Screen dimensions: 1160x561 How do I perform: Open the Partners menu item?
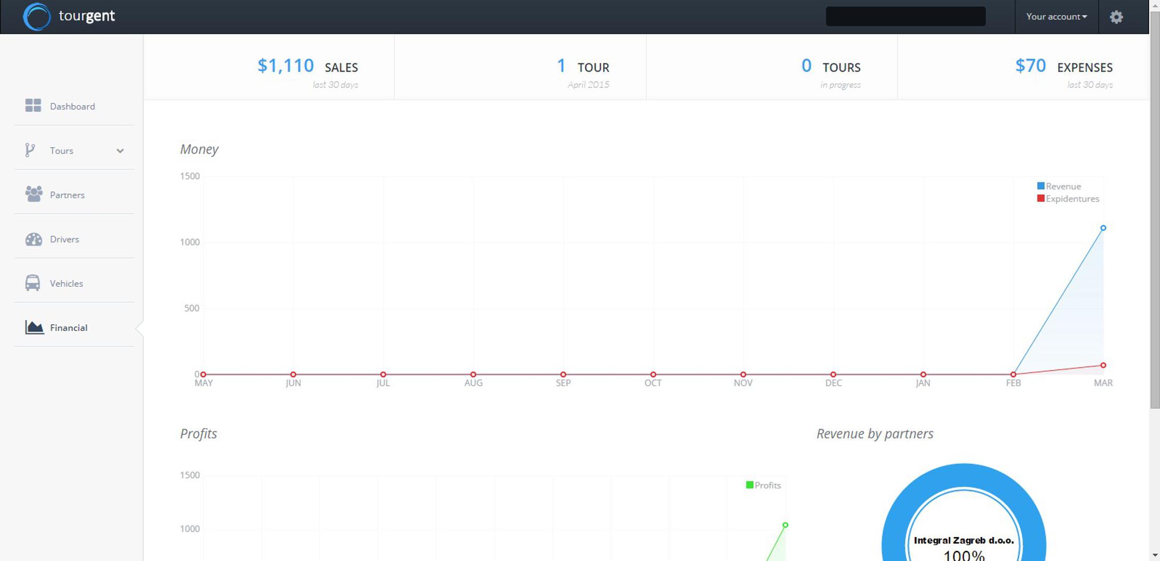[x=67, y=195]
